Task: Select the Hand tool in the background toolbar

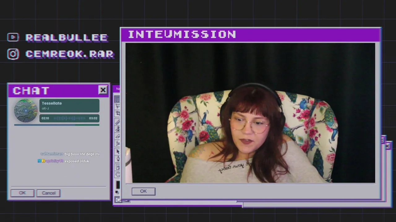Action: point(117,175)
